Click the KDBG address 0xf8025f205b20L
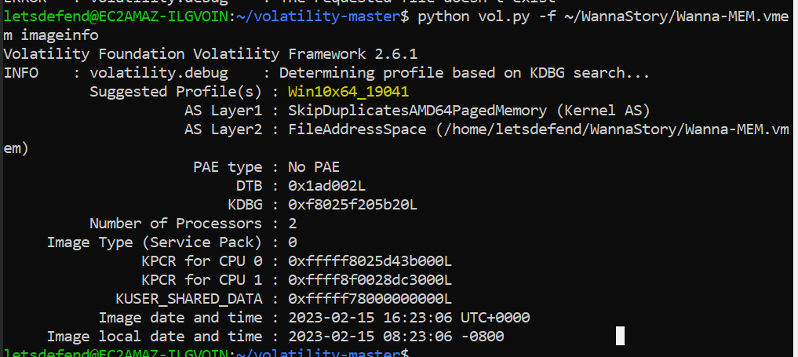Viewport: 798px width, 357px height. pyautogui.click(x=353, y=205)
